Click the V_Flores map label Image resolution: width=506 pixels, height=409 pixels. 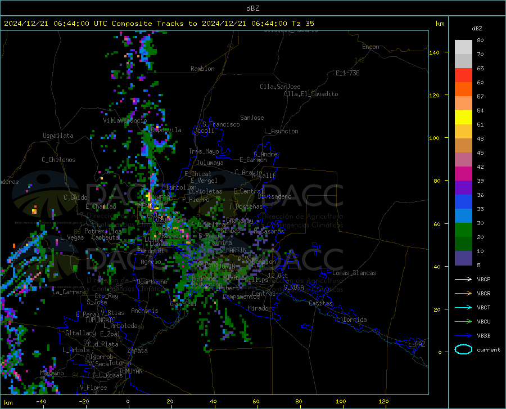coord(93,388)
